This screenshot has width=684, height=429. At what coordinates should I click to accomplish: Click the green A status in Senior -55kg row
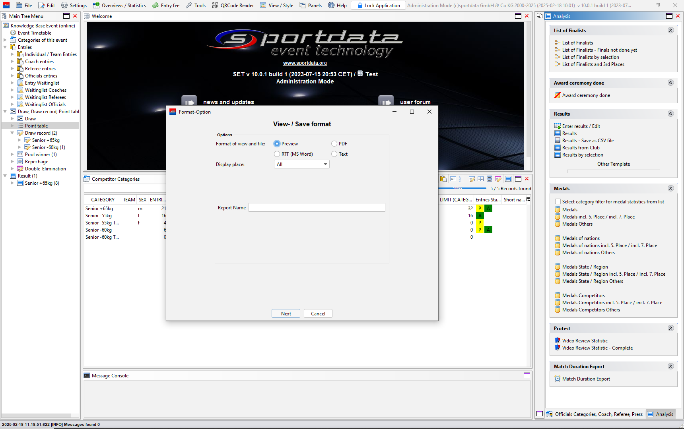480,216
